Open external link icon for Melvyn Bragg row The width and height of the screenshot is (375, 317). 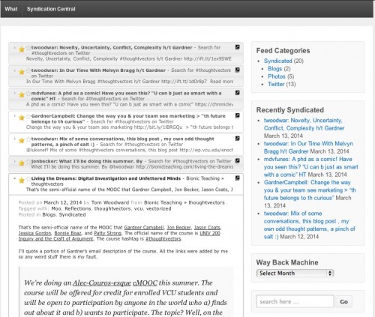click(238, 70)
